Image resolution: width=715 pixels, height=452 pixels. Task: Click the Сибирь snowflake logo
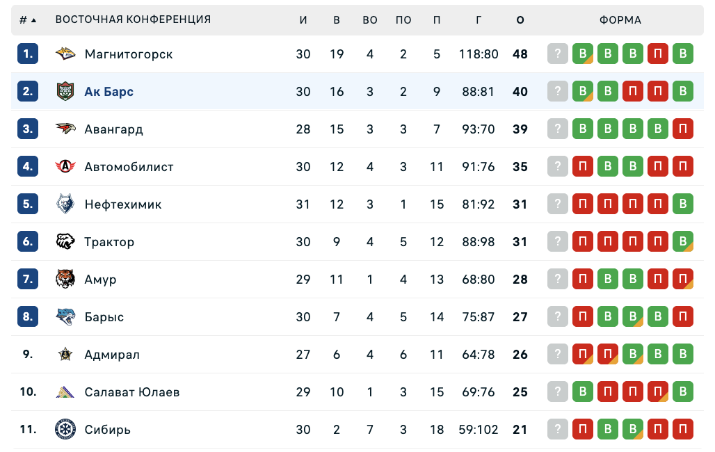pyautogui.click(x=65, y=430)
